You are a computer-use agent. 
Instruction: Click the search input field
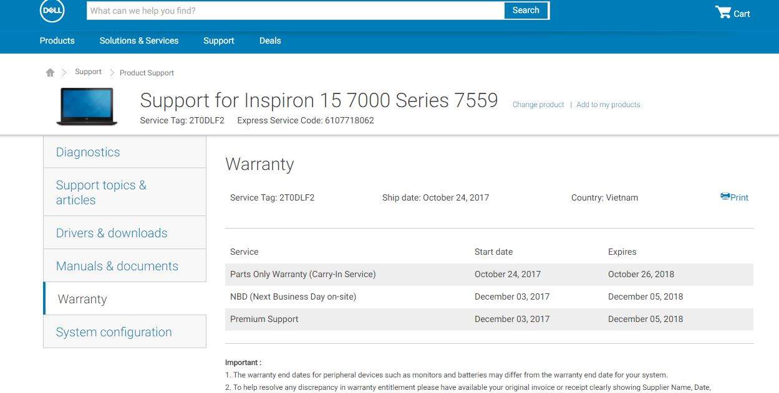296,11
